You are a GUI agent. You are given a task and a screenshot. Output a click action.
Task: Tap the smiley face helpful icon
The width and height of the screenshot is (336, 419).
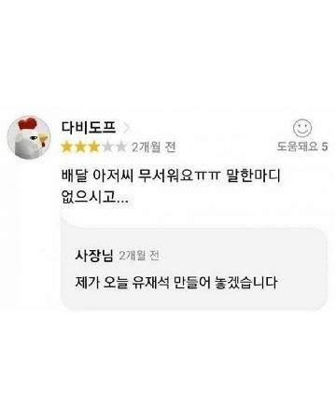point(302,128)
